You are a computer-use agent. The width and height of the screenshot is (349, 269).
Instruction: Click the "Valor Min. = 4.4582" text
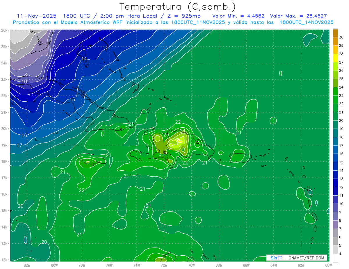click(238, 16)
